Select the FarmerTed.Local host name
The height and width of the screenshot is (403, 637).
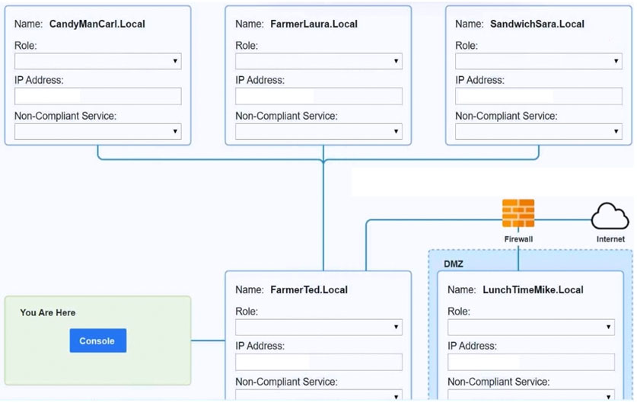(308, 290)
